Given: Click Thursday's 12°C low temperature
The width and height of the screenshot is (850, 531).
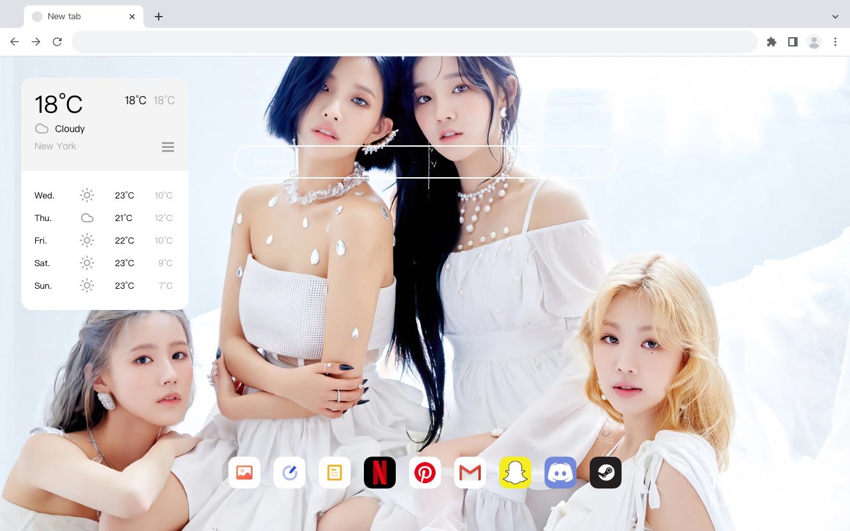Looking at the screenshot, I should click(163, 218).
